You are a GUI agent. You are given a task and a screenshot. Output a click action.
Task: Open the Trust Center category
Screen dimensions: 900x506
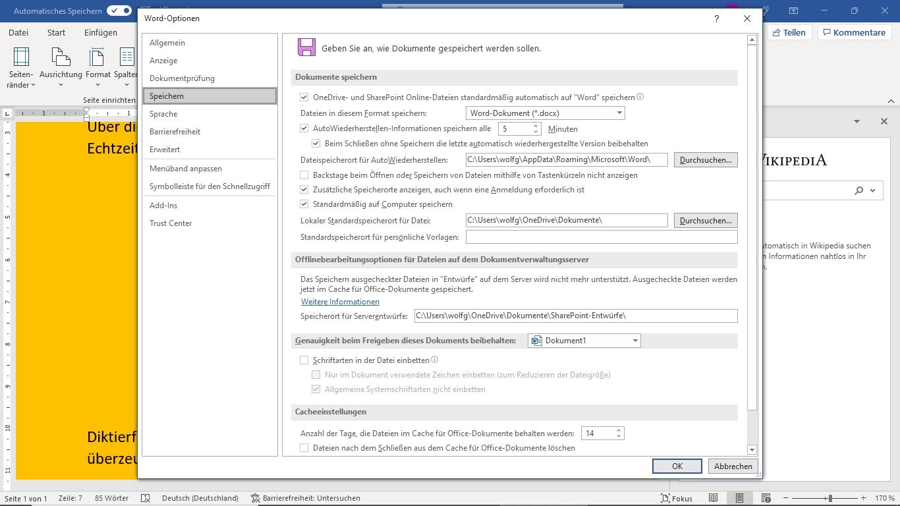pyautogui.click(x=171, y=223)
